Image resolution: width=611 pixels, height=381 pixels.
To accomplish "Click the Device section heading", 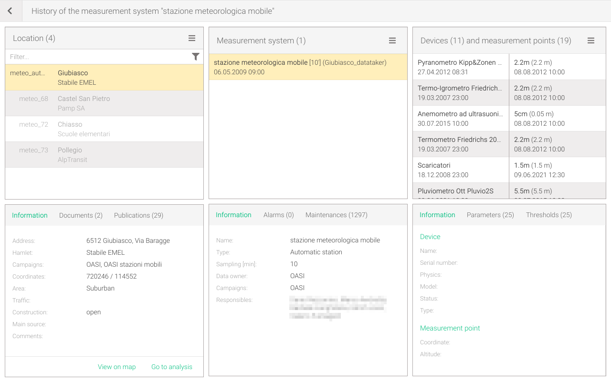I will pyautogui.click(x=430, y=237).
